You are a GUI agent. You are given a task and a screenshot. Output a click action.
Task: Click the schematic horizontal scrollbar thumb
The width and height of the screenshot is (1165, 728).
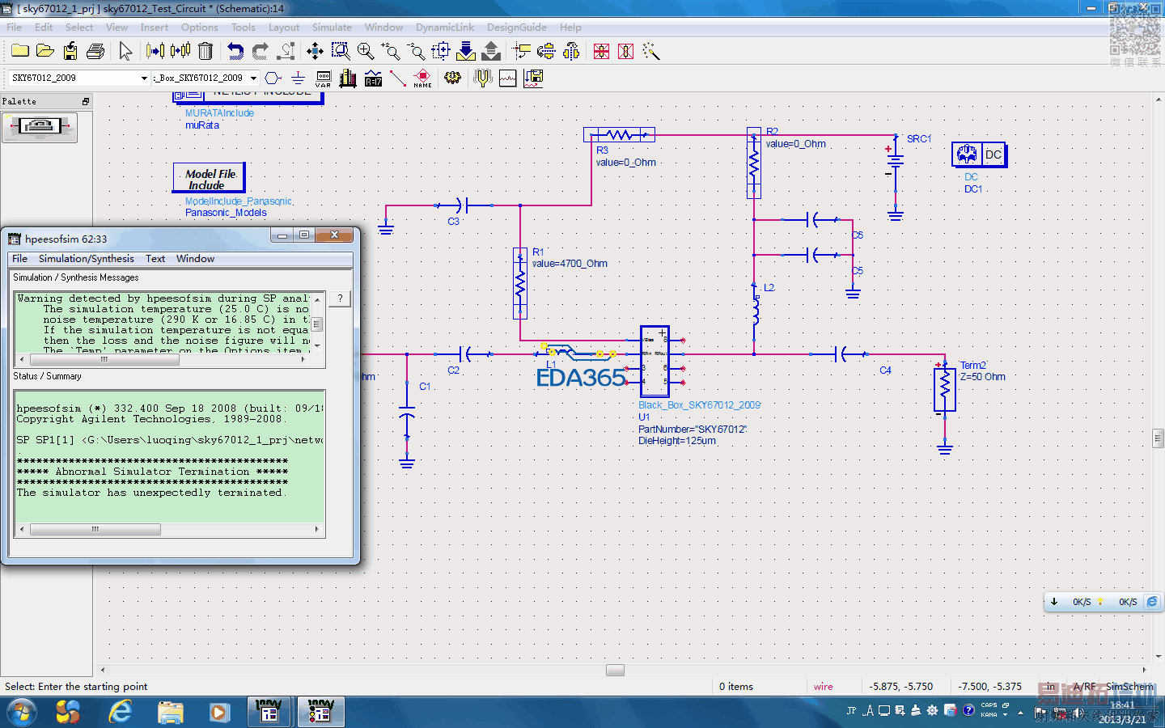pyautogui.click(x=615, y=671)
